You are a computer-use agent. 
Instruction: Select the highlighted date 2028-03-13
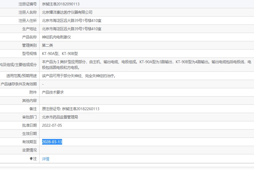click(52, 142)
